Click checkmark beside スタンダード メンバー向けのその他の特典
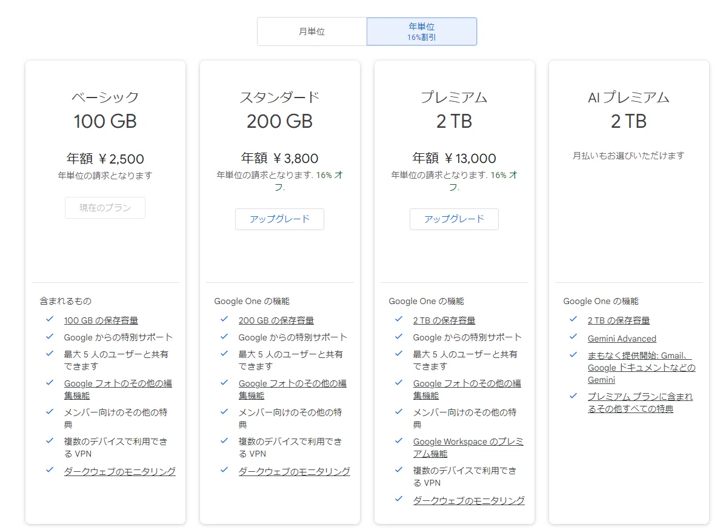 [224, 411]
